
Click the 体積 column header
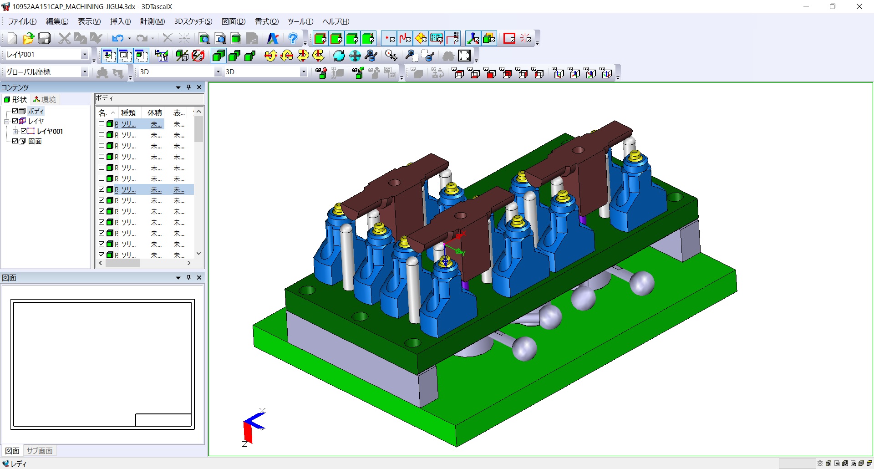point(155,113)
